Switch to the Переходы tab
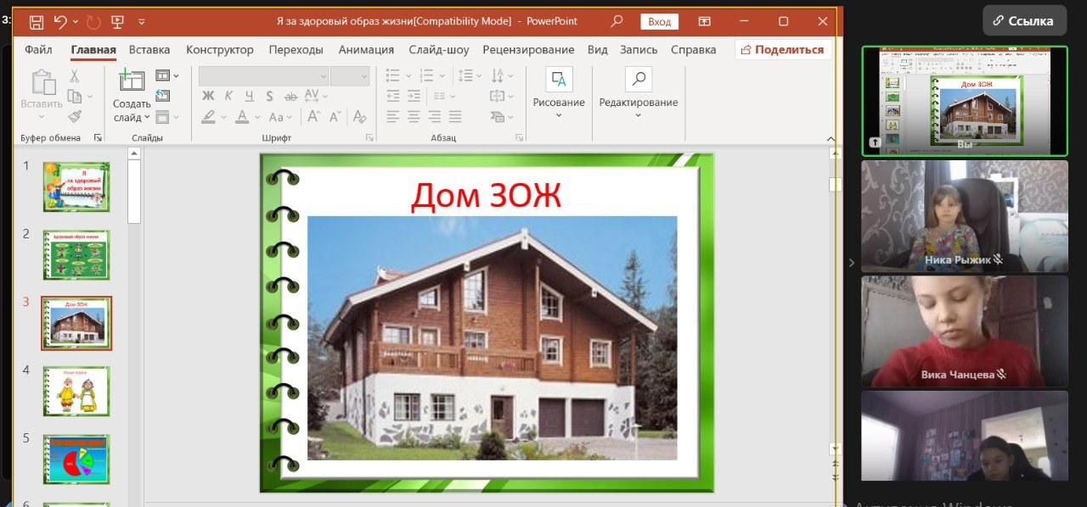The width and height of the screenshot is (1087, 507). [x=296, y=49]
